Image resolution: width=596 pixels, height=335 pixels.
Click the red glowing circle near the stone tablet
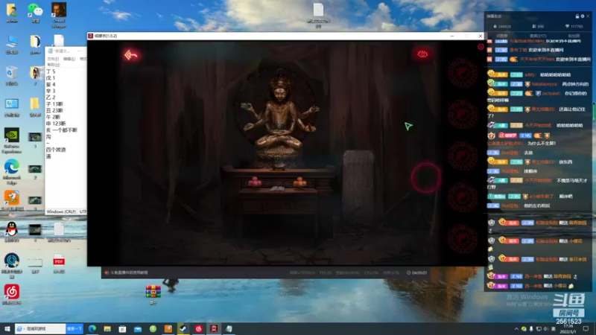(x=426, y=178)
